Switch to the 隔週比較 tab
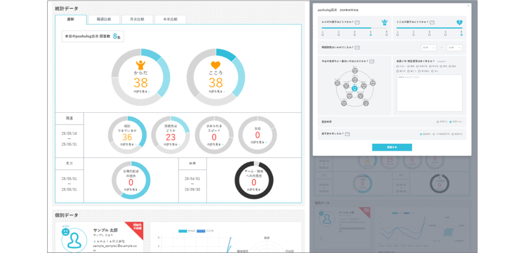Image resolution: width=524 pixels, height=253 pixels. click(x=104, y=19)
